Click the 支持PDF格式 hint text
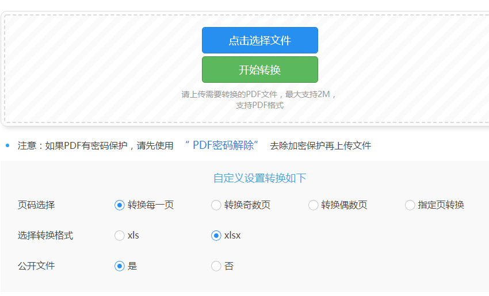The height and width of the screenshot is (296, 489). point(260,105)
